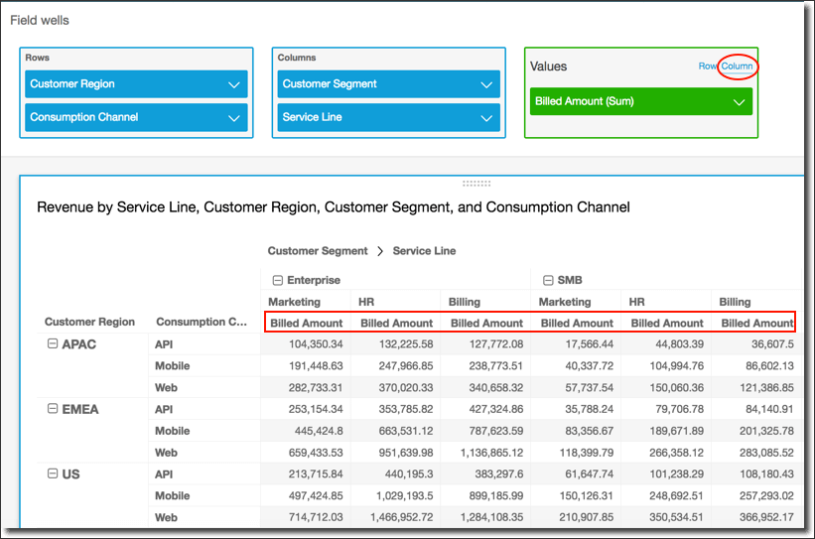
Task: Click cell value 440,195.3
Action: coord(409,474)
